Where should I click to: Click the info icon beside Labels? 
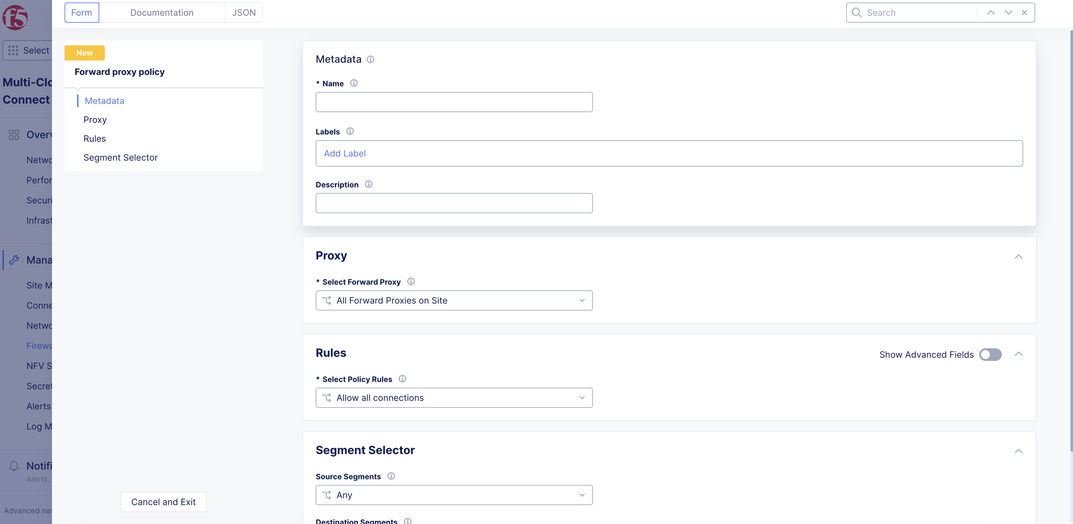tap(350, 132)
